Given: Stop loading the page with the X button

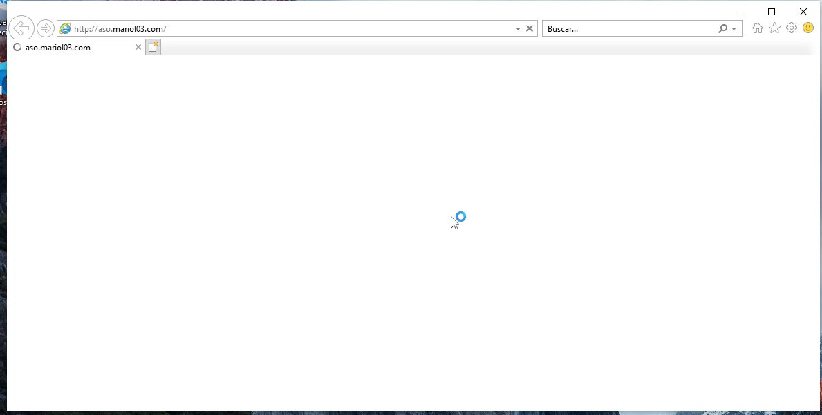Looking at the screenshot, I should [x=530, y=28].
